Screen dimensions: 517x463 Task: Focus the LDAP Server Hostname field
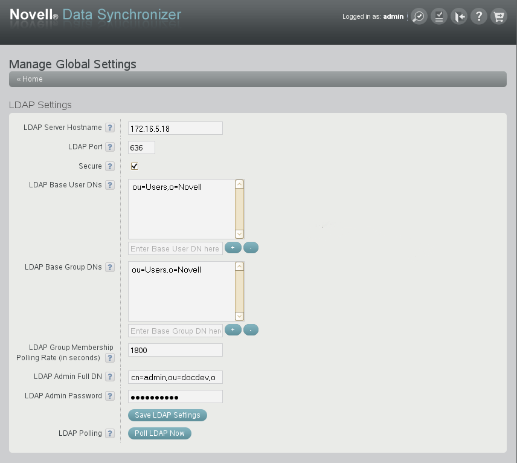(x=175, y=128)
